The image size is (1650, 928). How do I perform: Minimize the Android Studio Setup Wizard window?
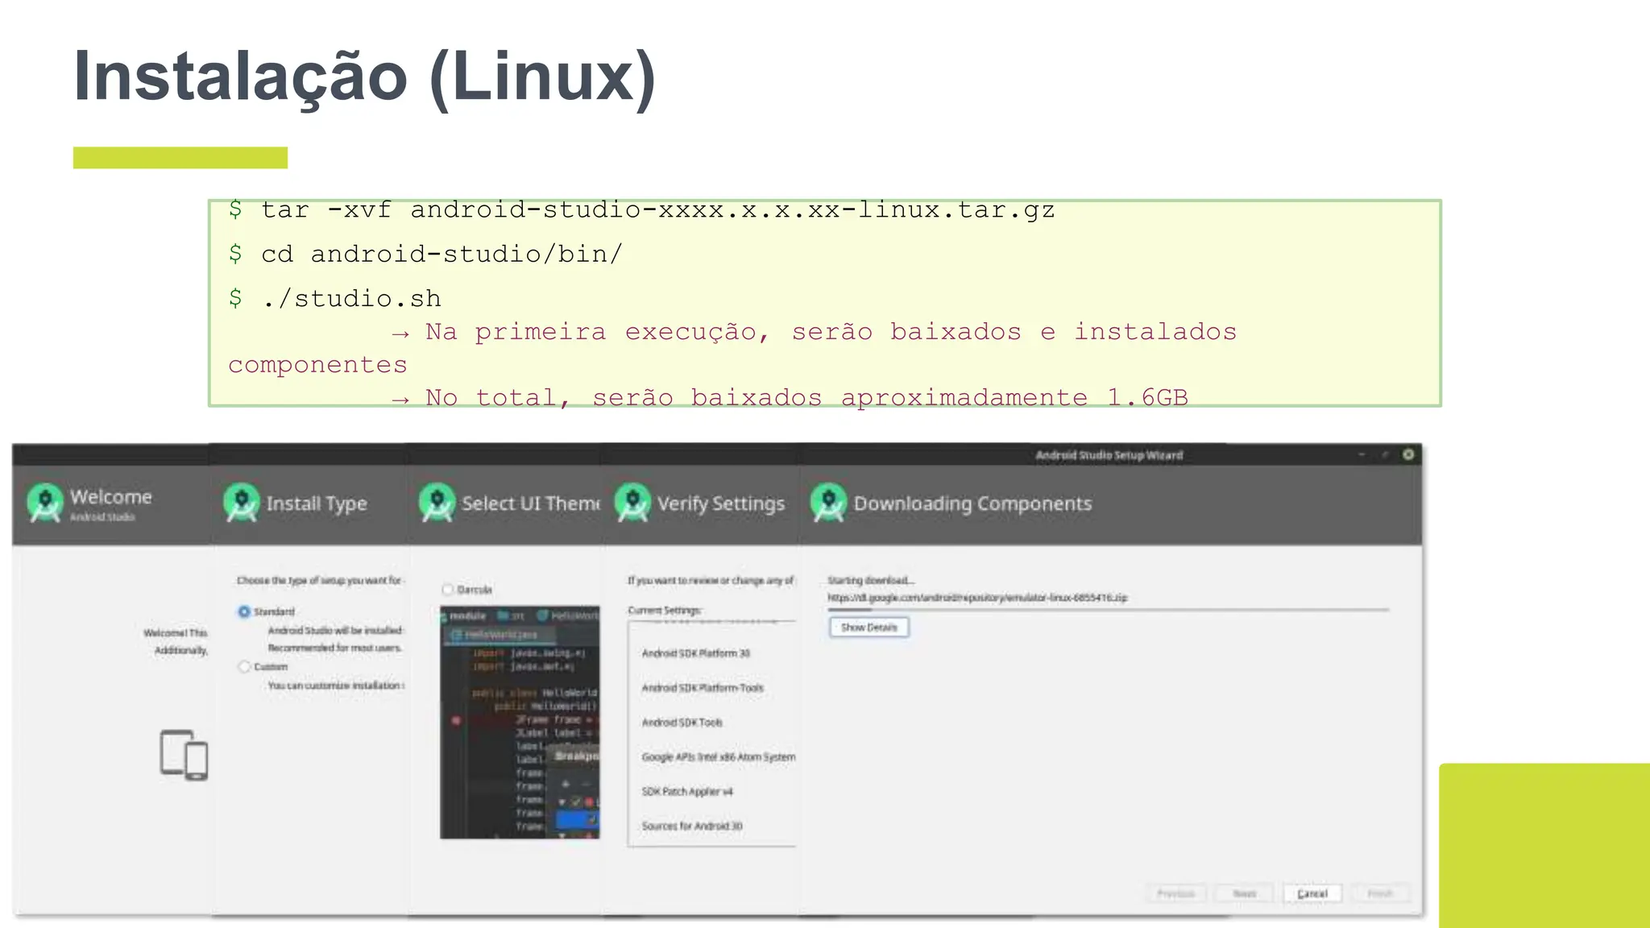[x=1362, y=454]
